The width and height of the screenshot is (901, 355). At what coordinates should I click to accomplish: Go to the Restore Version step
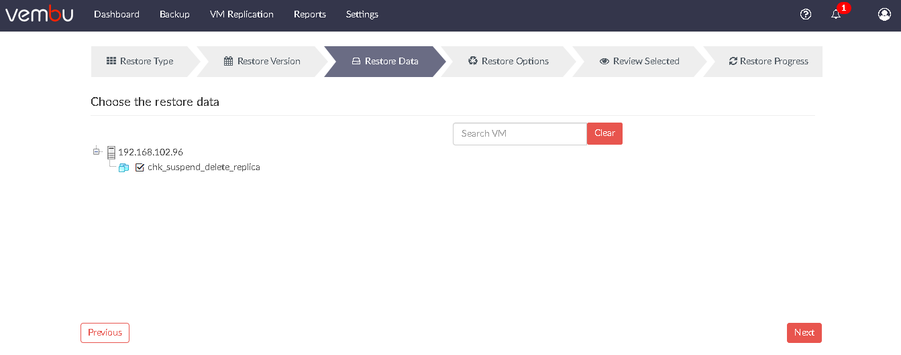pos(262,61)
